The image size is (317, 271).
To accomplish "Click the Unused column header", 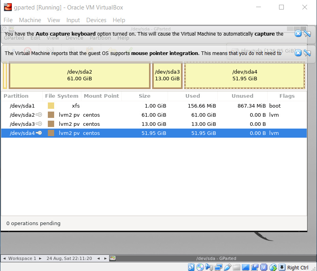I will click(242, 96).
